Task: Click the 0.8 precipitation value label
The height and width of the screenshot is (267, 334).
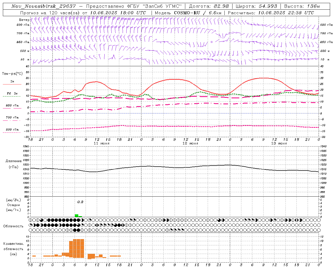Action: coord(80,202)
